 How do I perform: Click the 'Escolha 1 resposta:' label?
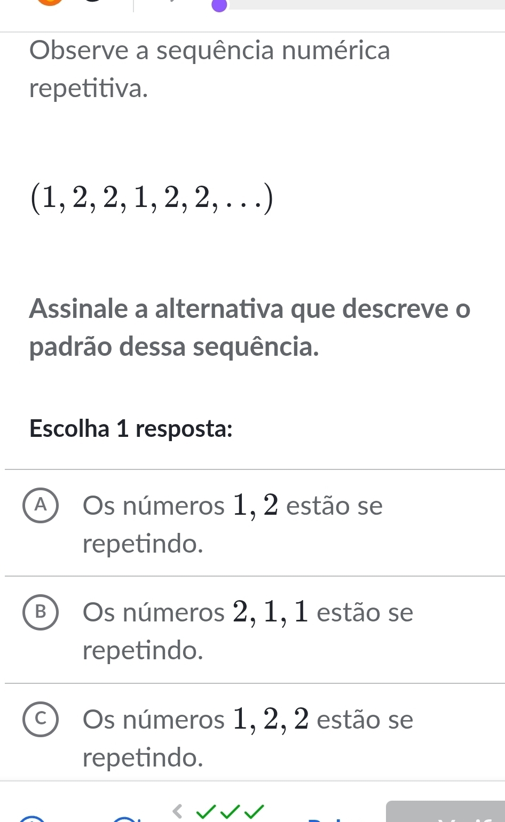pyautogui.click(x=131, y=428)
